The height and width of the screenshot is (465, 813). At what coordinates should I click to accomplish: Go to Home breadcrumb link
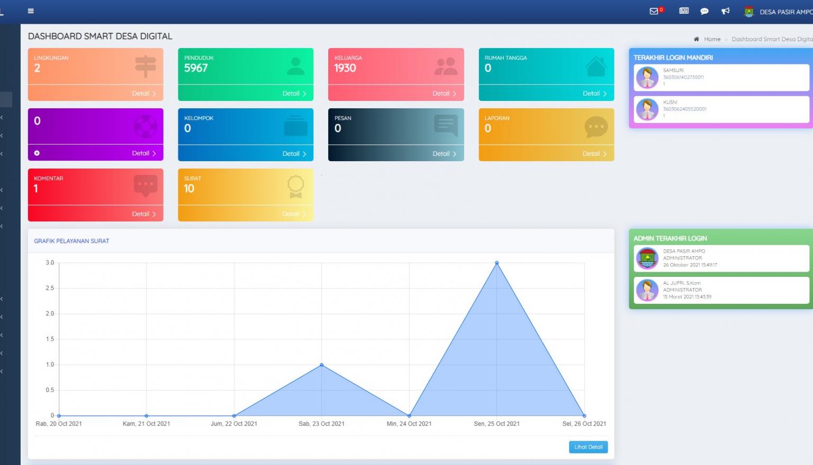click(x=712, y=39)
